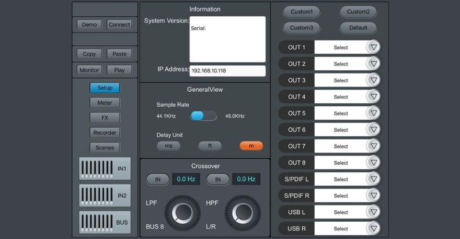The image size is (460, 239).
Task: Click the OUT 1 triangle arrow icon
Action: pos(374,47)
